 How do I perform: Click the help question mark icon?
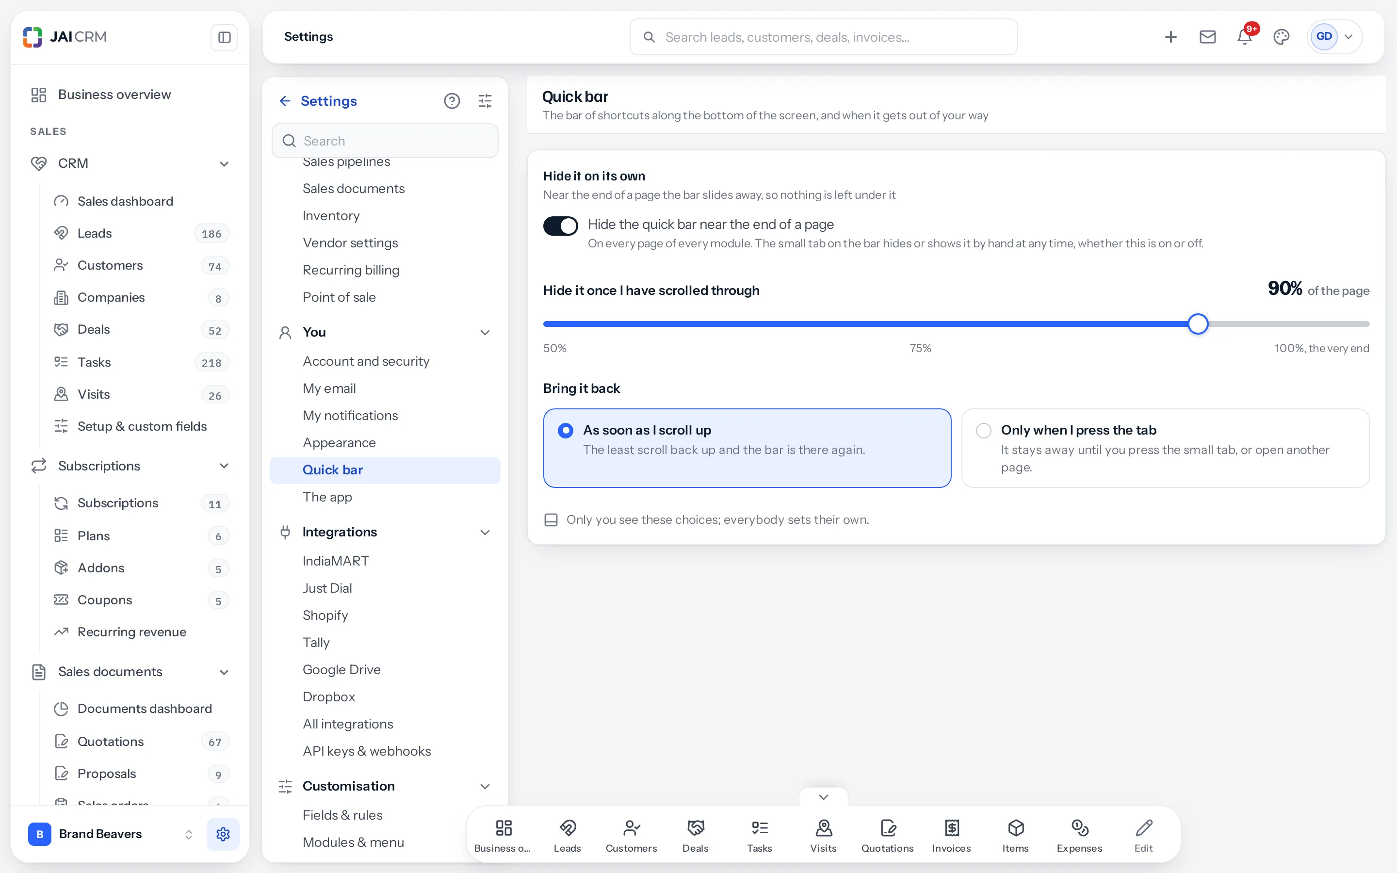pos(452,101)
